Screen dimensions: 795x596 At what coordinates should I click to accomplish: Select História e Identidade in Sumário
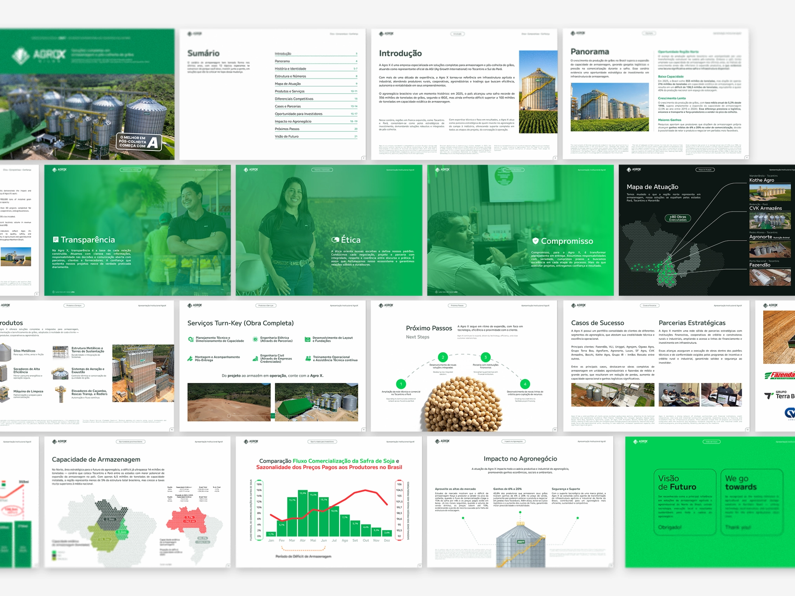pyautogui.click(x=316, y=69)
